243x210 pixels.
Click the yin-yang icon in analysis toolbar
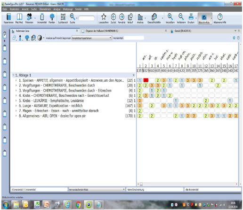[40, 38]
